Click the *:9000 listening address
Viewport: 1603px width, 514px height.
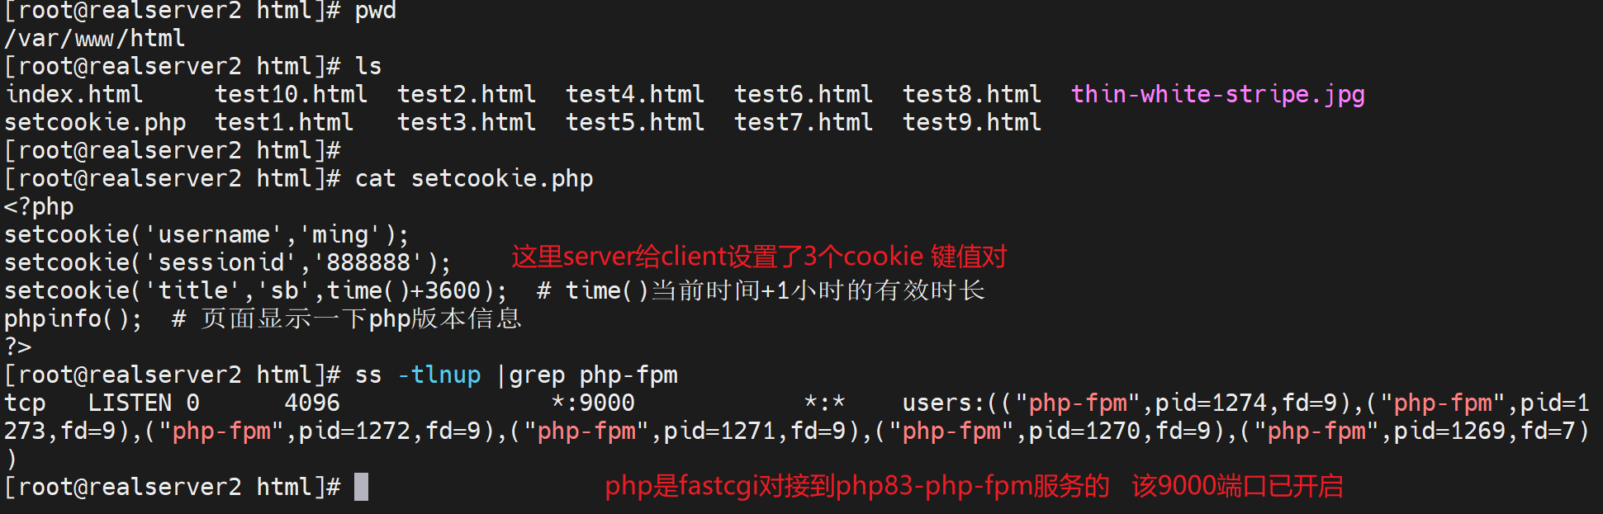[x=593, y=403]
